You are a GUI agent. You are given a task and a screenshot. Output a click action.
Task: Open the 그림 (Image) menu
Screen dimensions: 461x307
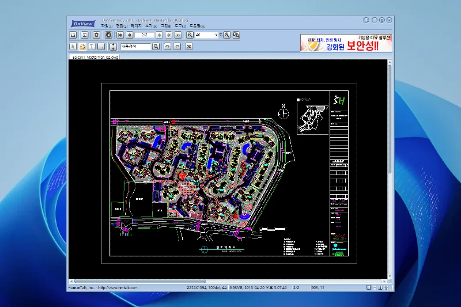pos(165,26)
